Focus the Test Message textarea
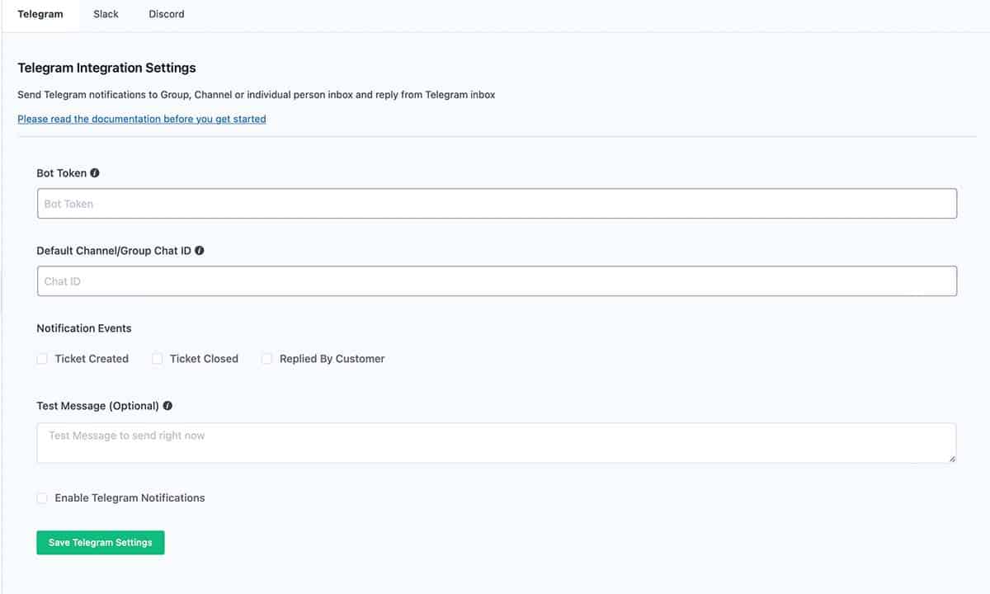 (497, 443)
